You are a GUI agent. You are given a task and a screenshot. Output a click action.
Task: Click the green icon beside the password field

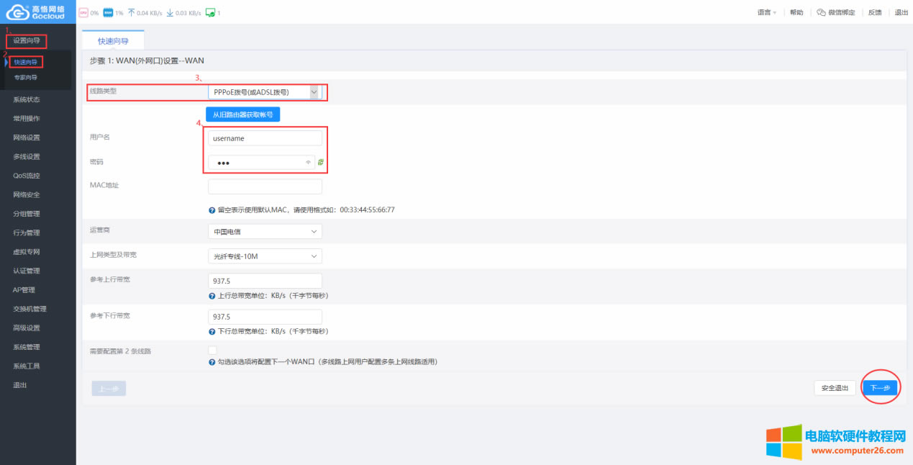click(320, 161)
